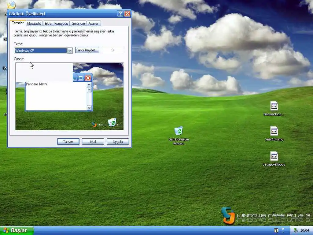Image resolution: width=313 pixels, height=235 pixels.
Task: Click the Pencere Metni sample text
Action: coord(36,84)
